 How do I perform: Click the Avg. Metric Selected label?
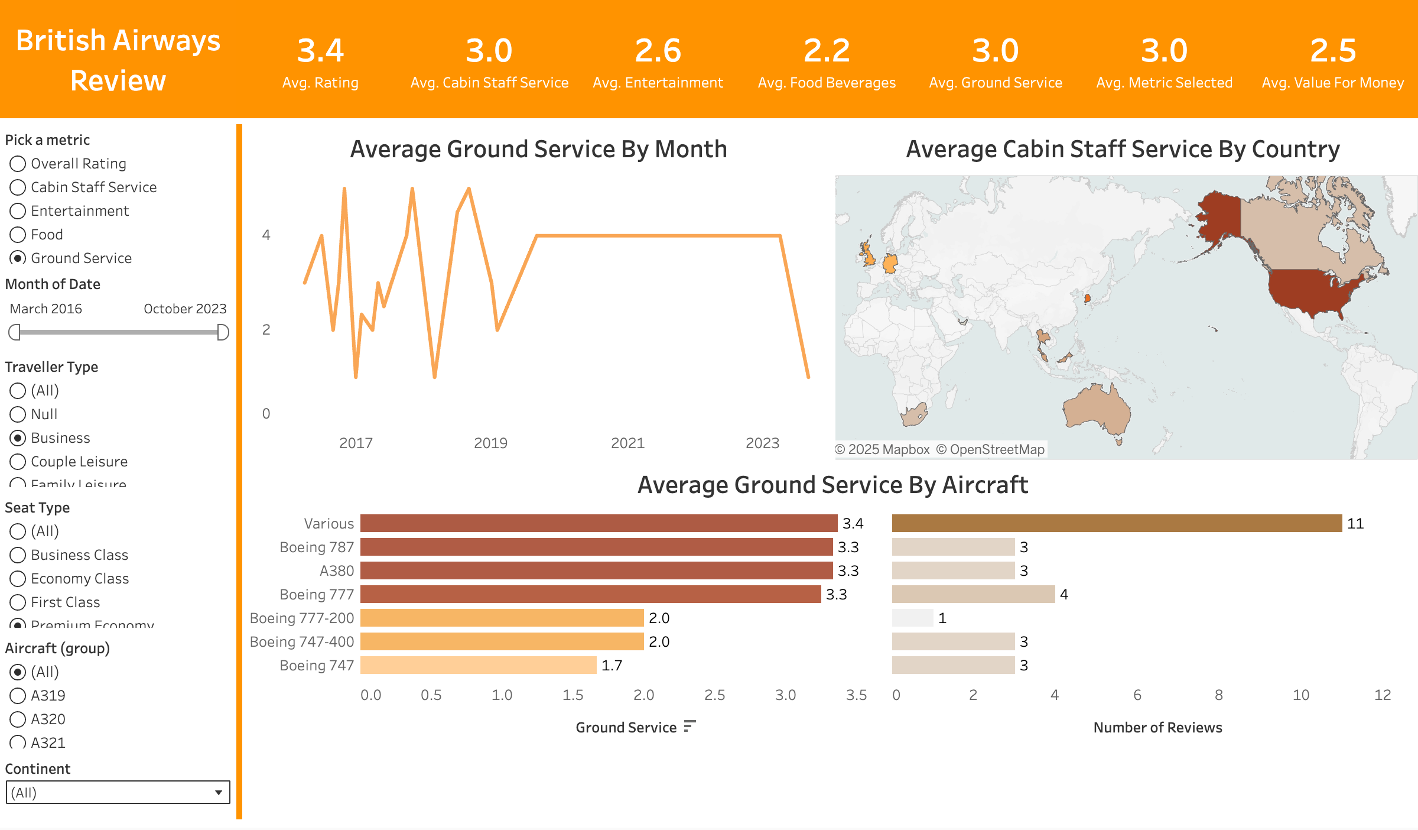click(x=1165, y=83)
